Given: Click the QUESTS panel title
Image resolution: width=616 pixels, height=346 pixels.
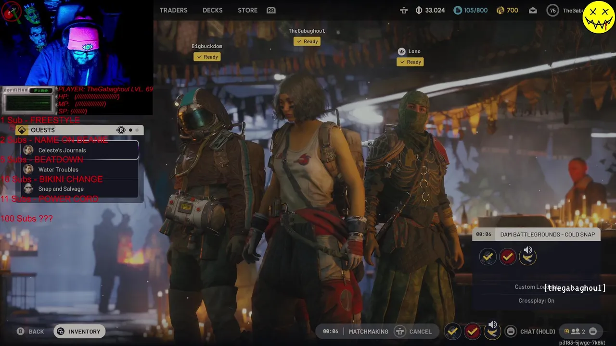Looking at the screenshot, I should [x=43, y=130].
